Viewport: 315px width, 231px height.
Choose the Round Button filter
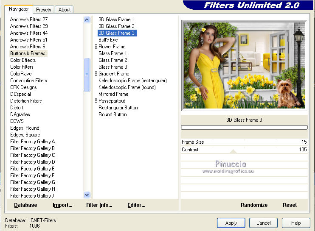click(112, 114)
